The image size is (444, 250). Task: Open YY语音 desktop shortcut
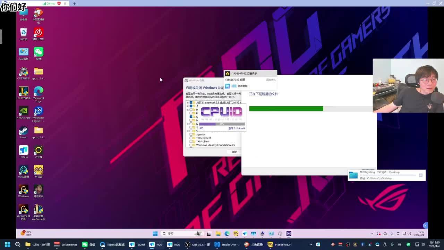(39, 172)
